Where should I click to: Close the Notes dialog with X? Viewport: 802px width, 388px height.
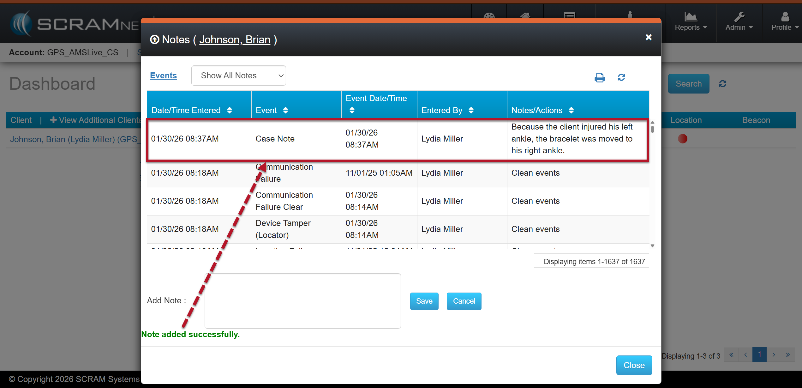649,37
